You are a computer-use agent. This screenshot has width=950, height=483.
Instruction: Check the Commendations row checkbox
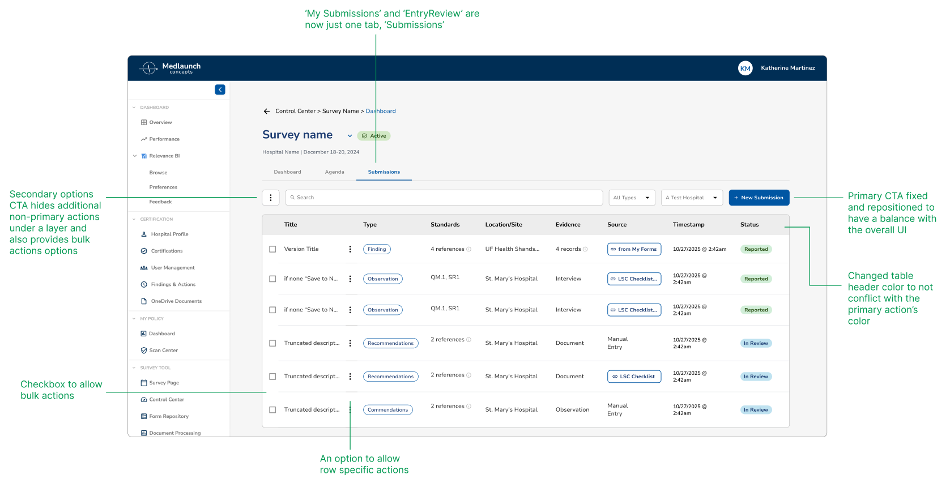click(272, 410)
